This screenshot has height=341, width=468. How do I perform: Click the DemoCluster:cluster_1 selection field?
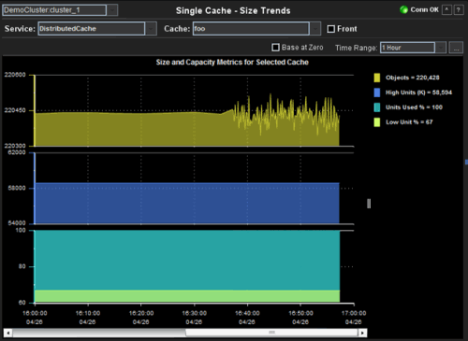click(54, 10)
